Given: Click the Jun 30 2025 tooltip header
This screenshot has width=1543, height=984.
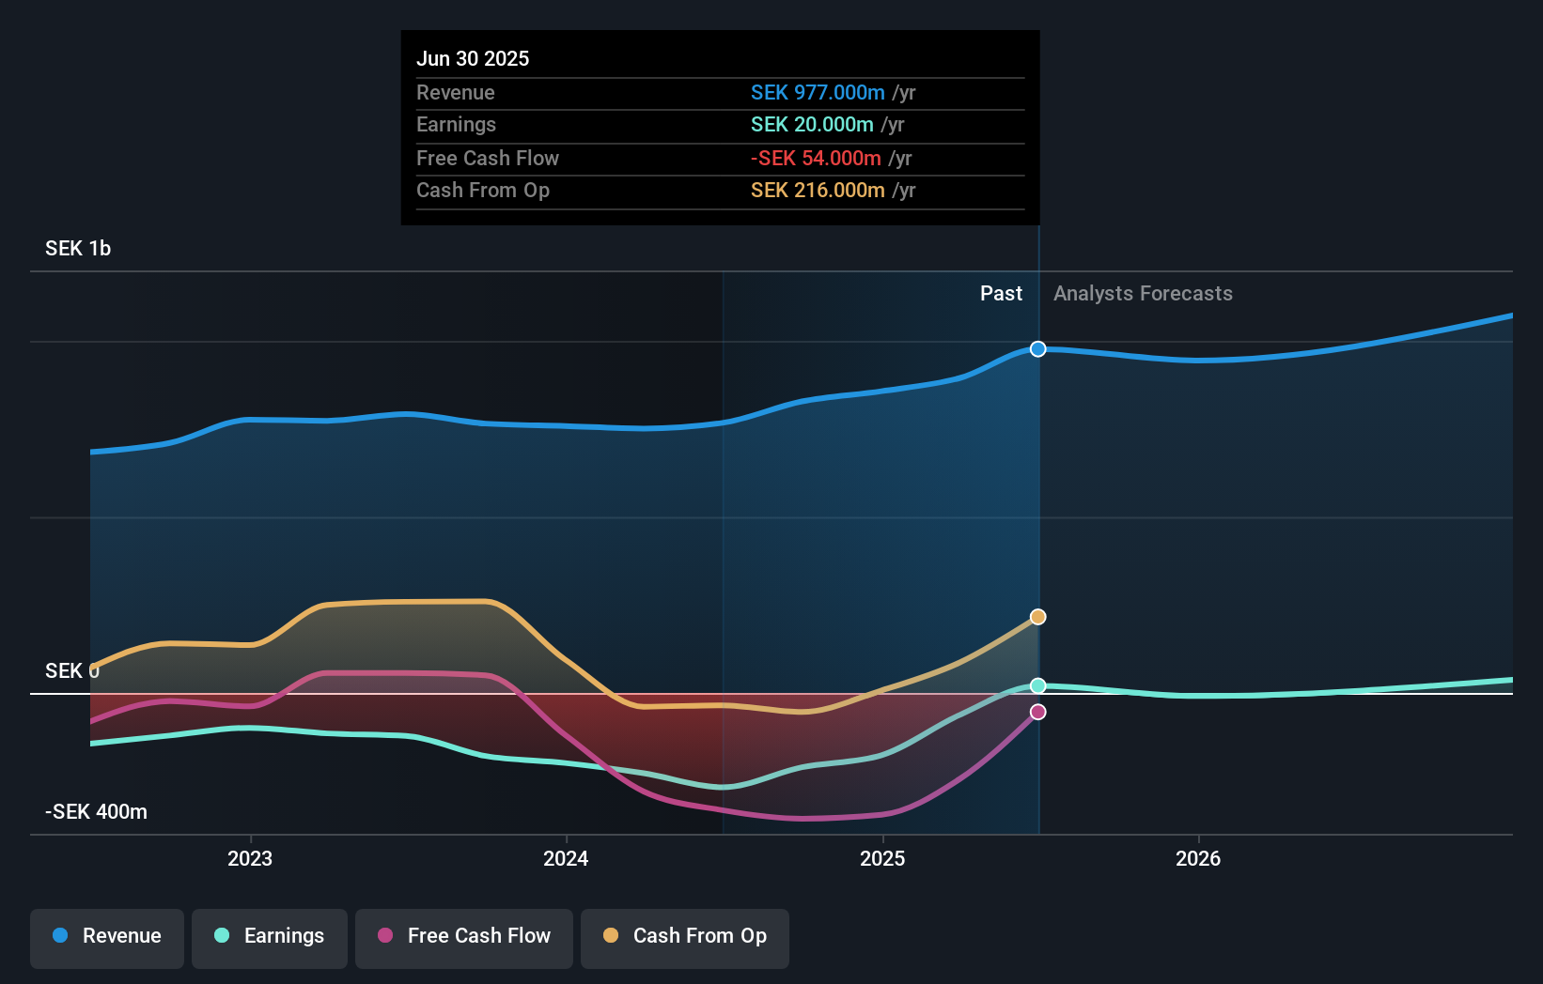Looking at the screenshot, I should pyautogui.click(x=473, y=58).
